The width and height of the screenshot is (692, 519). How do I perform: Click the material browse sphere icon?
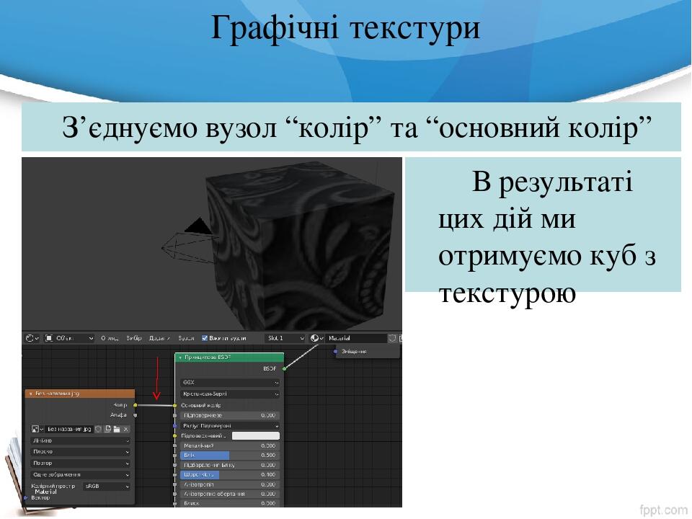(316, 339)
